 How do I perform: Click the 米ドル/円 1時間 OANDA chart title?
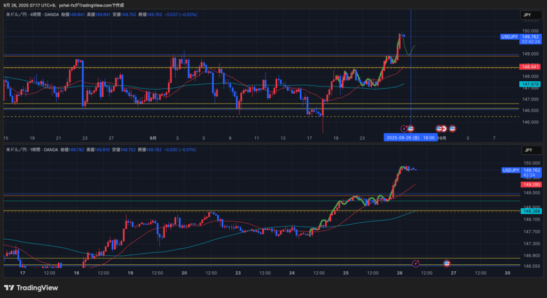pyautogui.click(x=31, y=150)
